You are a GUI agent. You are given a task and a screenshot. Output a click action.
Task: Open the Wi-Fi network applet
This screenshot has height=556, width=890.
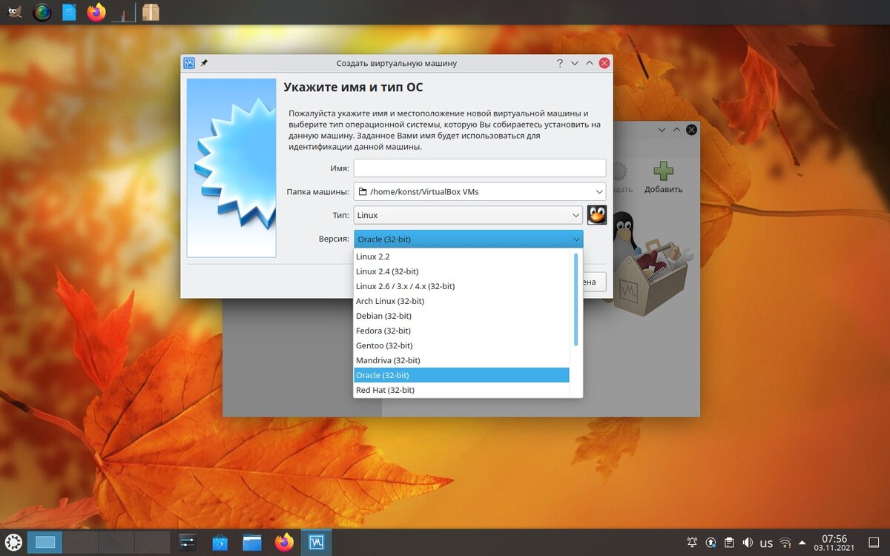[785, 543]
